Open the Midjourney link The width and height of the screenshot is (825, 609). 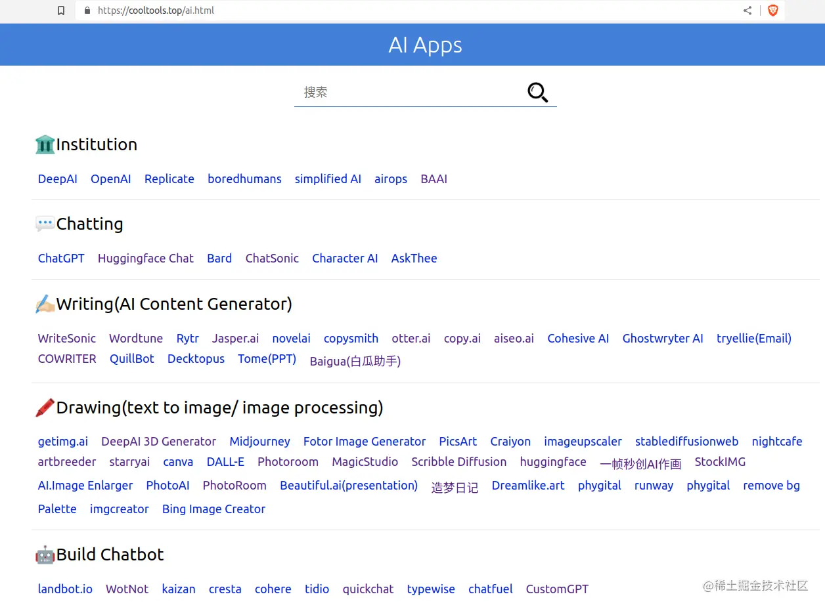[259, 442]
